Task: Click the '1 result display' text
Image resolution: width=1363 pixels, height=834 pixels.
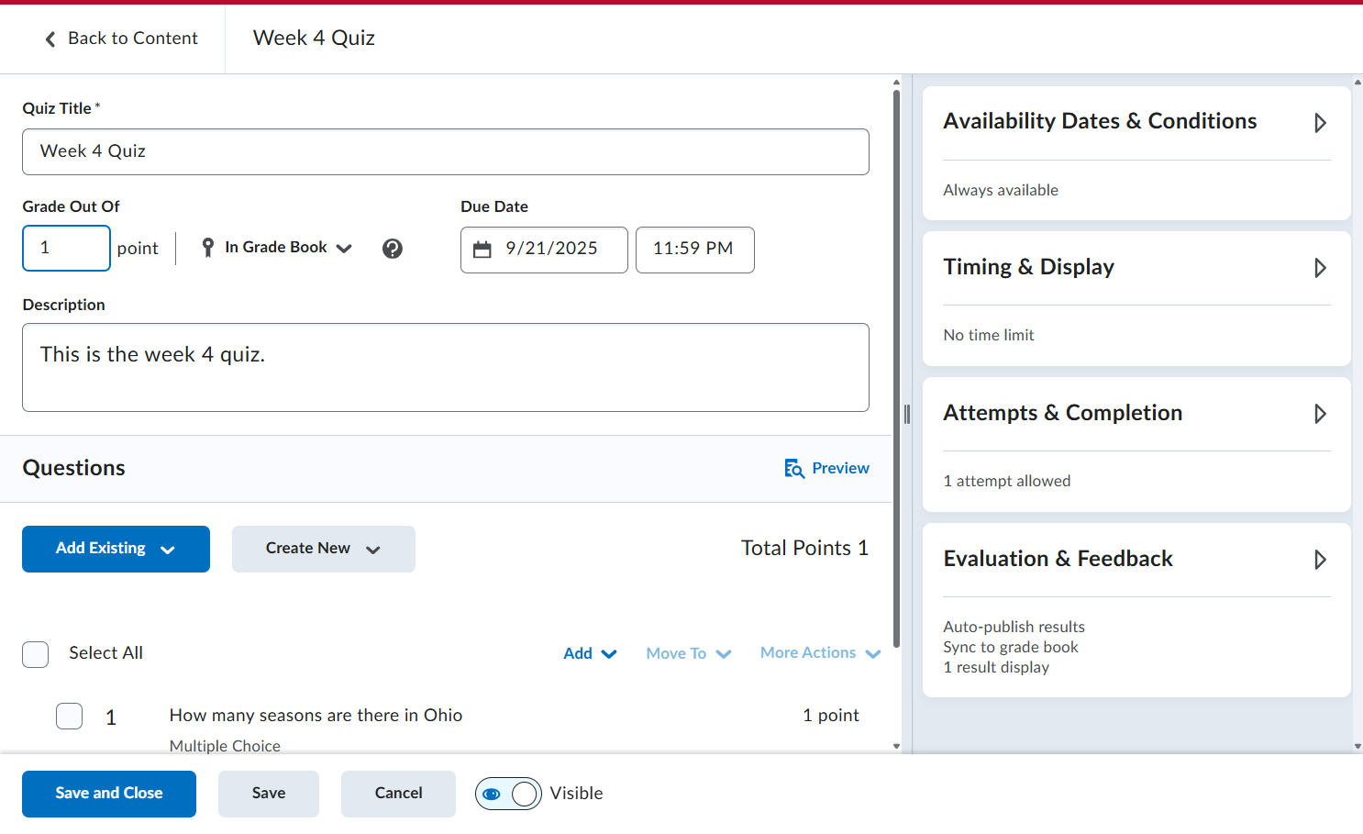Action: [996, 668]
